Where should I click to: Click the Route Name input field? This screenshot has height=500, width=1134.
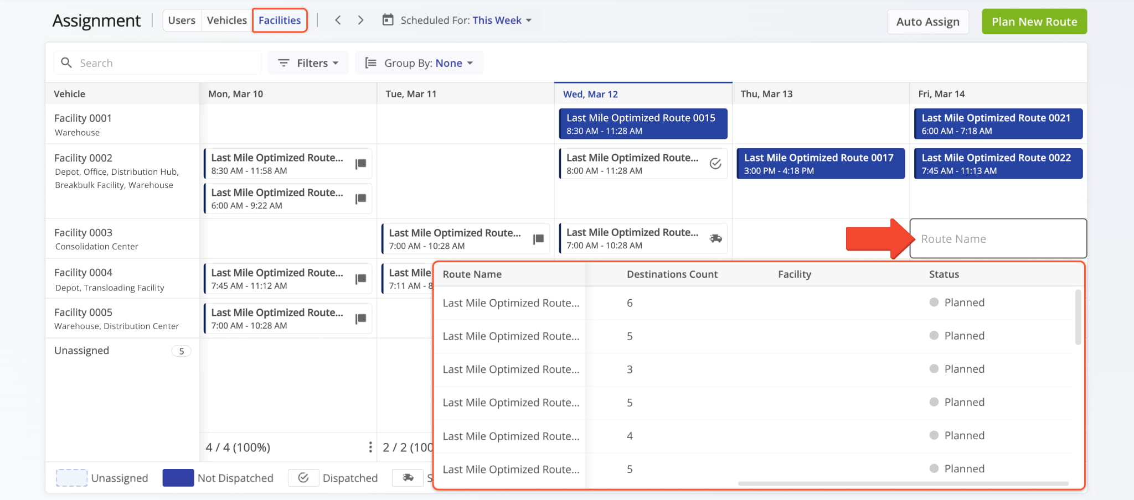coord(998,239)
